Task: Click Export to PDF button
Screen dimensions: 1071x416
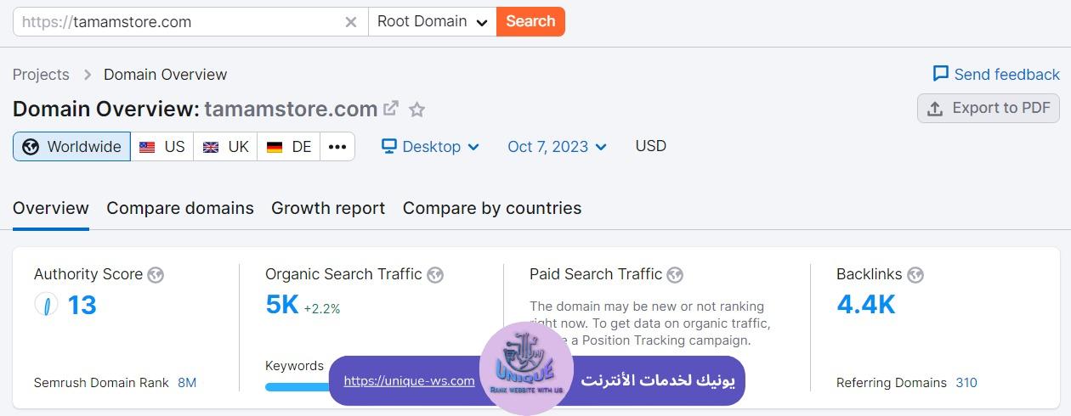Action: 989,109
